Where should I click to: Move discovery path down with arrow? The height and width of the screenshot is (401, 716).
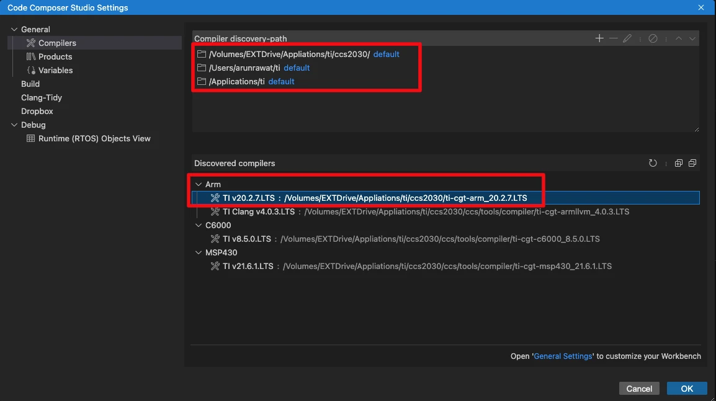(x=692, y=38)
